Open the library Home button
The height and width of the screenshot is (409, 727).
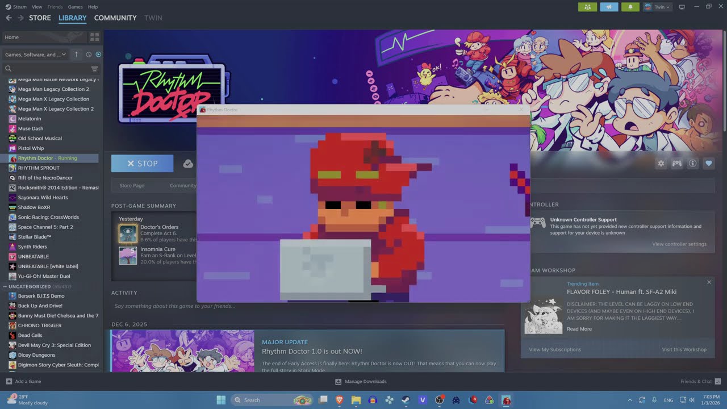coord(44,37)
